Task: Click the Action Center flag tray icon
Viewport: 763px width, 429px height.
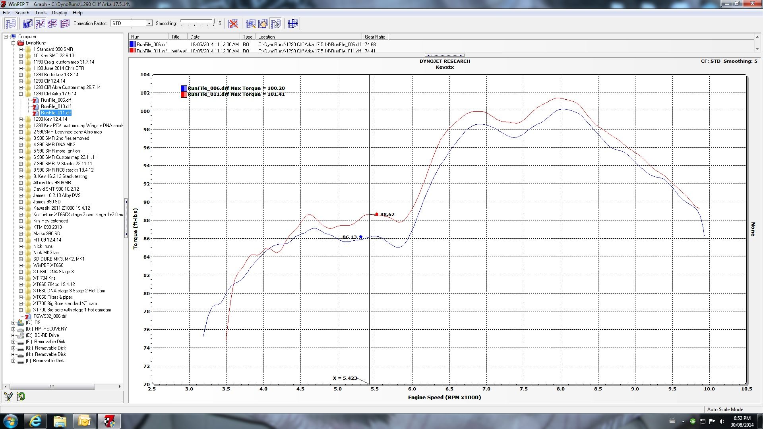Action: pos(712,421)
